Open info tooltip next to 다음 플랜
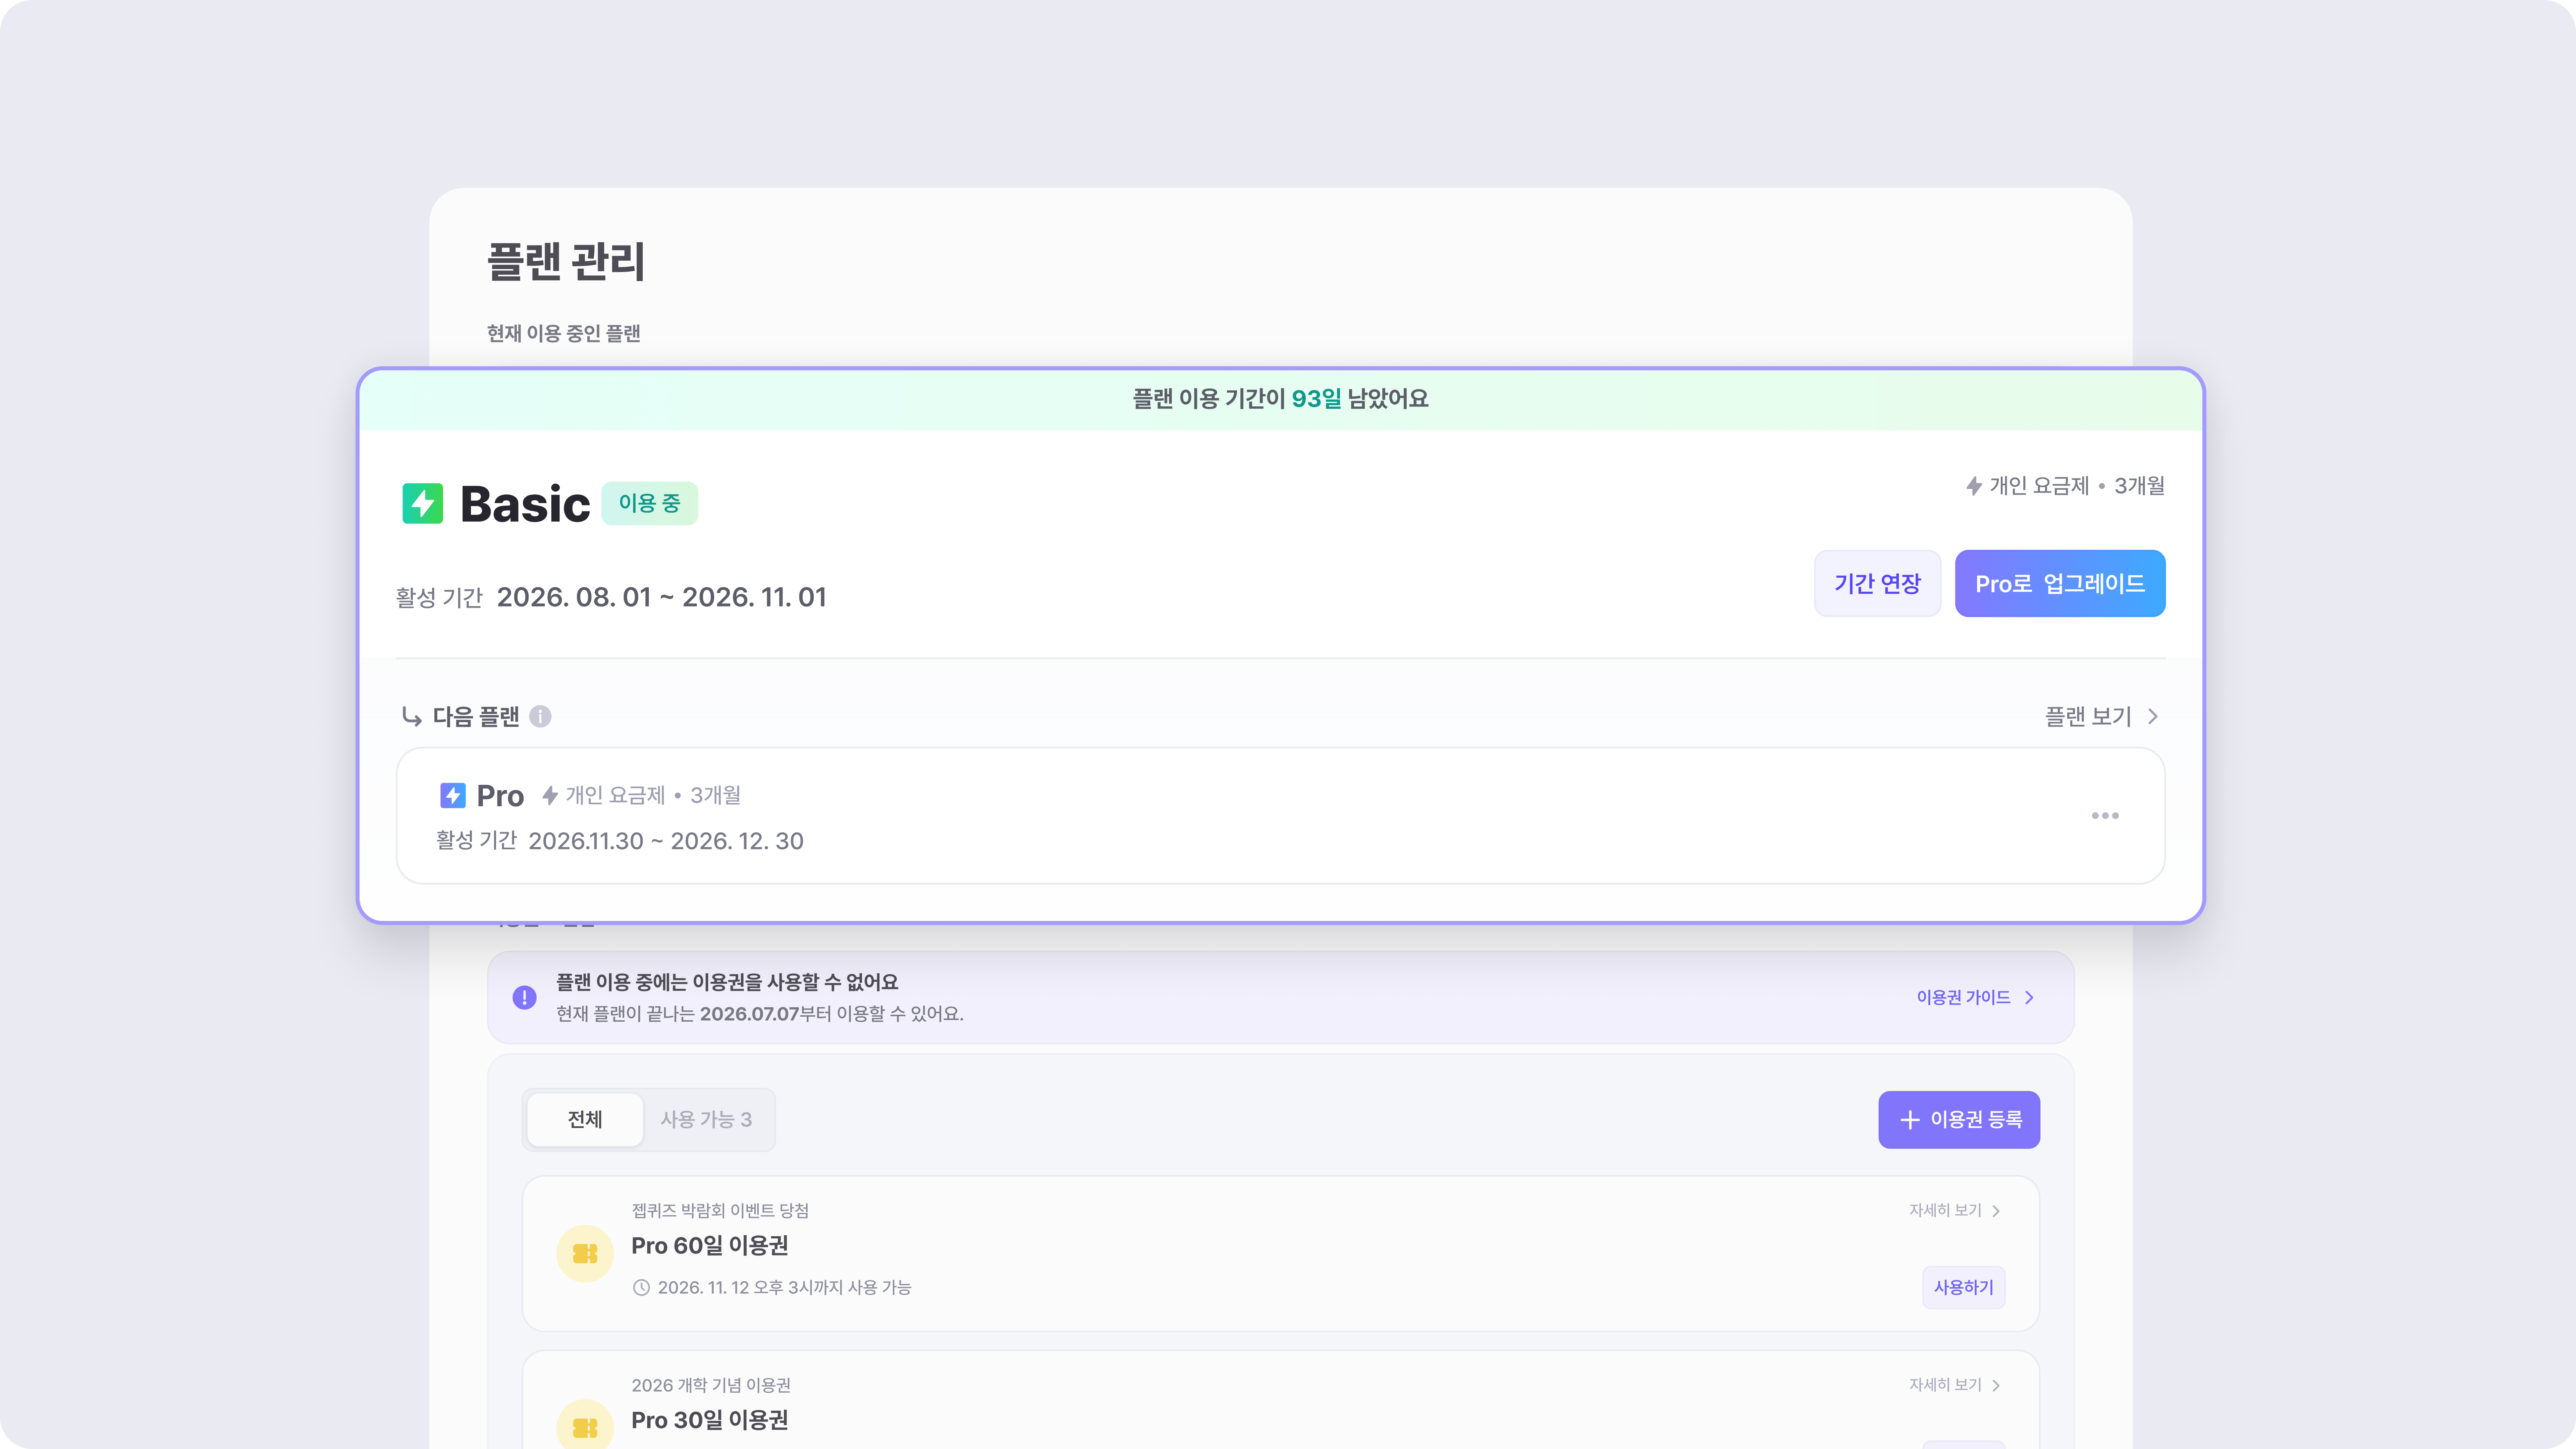The width and height of the screenshot is (2576, 1449). [540, 716]
